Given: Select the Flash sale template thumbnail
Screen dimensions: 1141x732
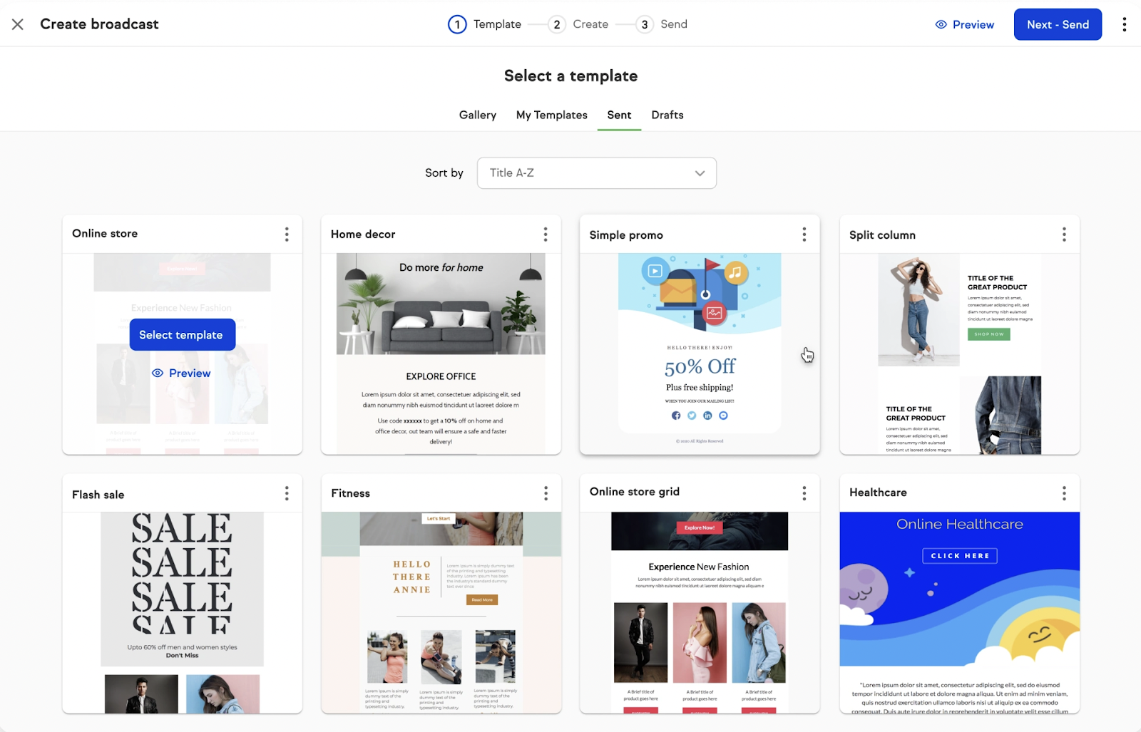Looking at the screenshot, I should [182, 612].
